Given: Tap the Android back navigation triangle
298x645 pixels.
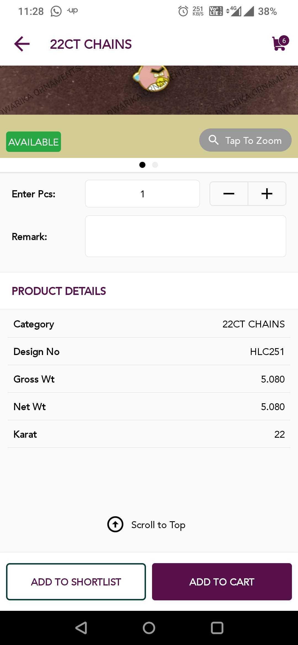Looking at the screenshot, I should click(81, 628).
